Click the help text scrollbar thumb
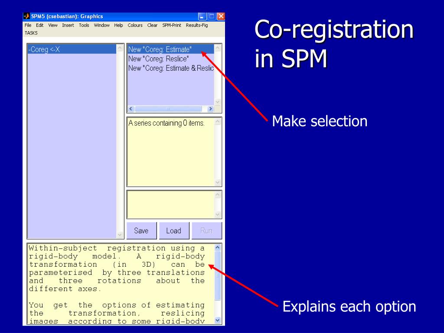This screenshot has height=333, width=444. 218,275
